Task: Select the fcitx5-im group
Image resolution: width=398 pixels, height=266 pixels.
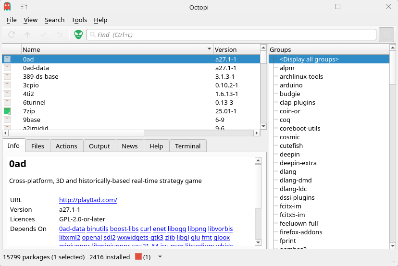Action: pyautogui.click(x=292, y=215)
